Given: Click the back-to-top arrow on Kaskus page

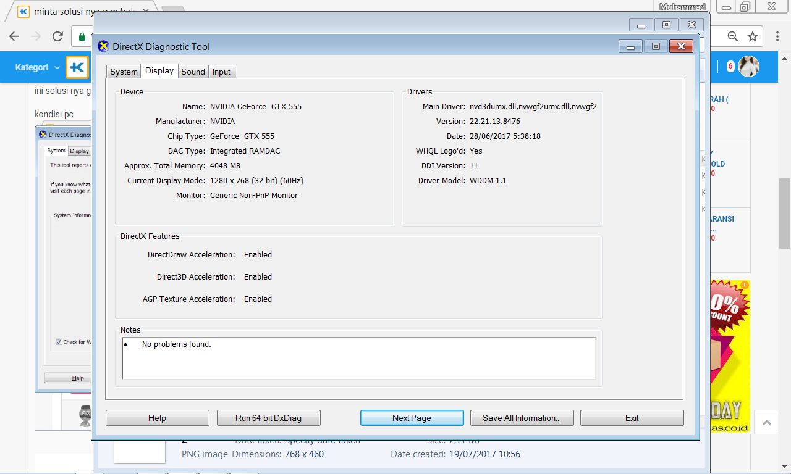Looking at the screenshot, I should click(767, 423).
